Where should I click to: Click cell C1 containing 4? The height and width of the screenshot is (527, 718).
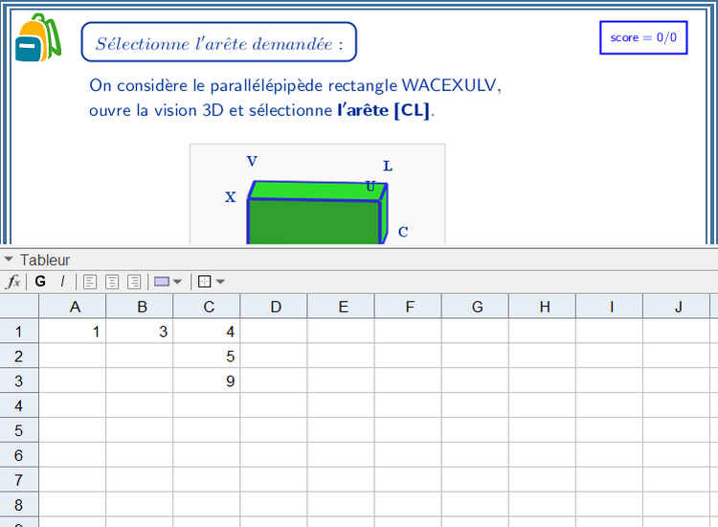[x=207, y=331]
